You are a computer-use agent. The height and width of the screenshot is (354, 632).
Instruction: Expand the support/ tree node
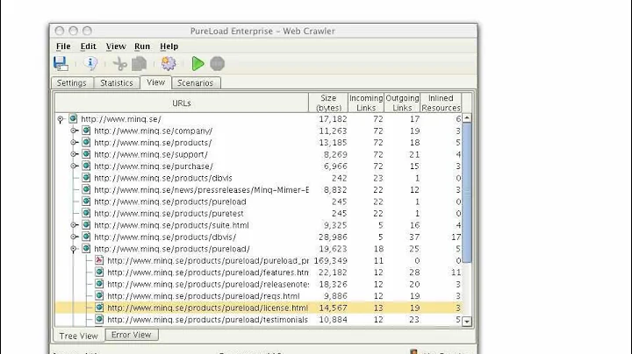tap(74, 154)
